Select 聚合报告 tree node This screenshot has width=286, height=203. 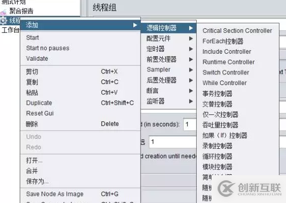(21, 11)
